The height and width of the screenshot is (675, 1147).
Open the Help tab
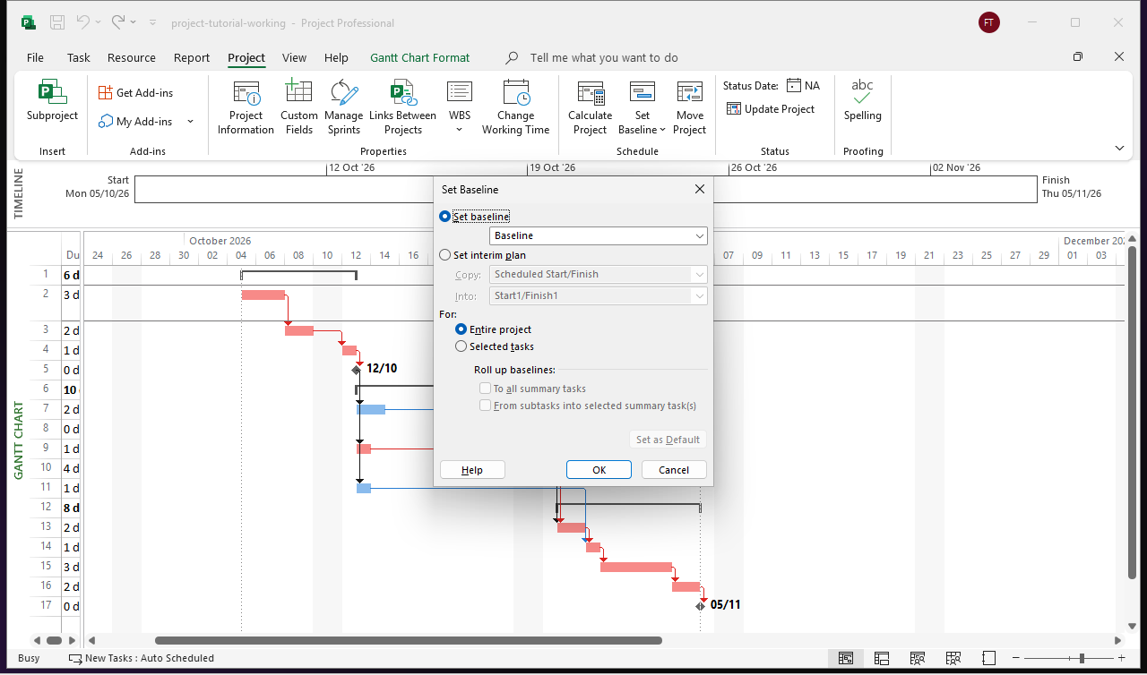point(336,57)
